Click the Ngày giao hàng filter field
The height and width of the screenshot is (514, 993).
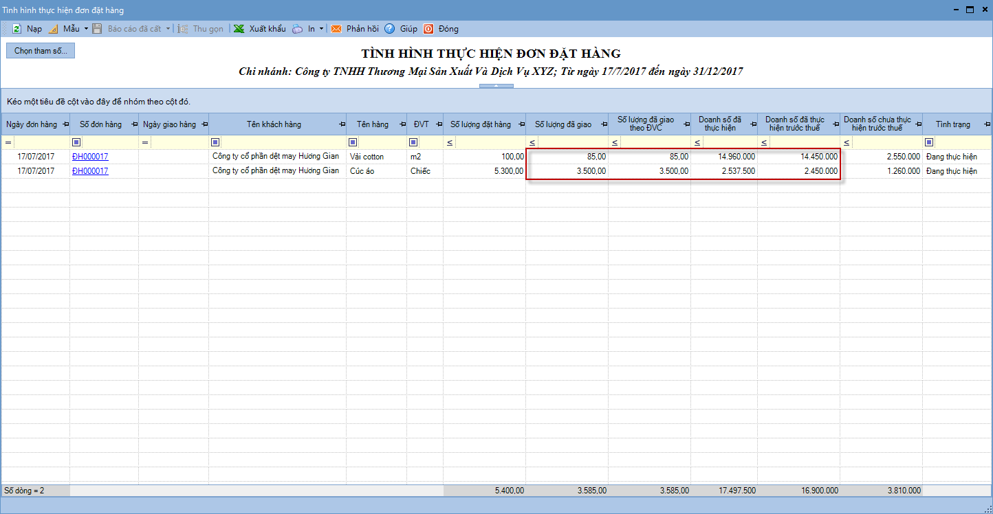click(x=179, y=142)
